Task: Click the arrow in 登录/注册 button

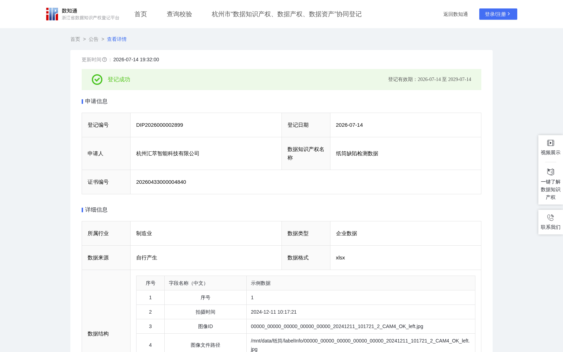Action: pos(509,14)
